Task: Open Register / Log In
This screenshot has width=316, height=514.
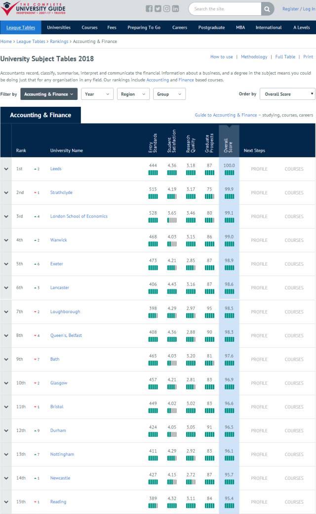Action: (299, 9)
